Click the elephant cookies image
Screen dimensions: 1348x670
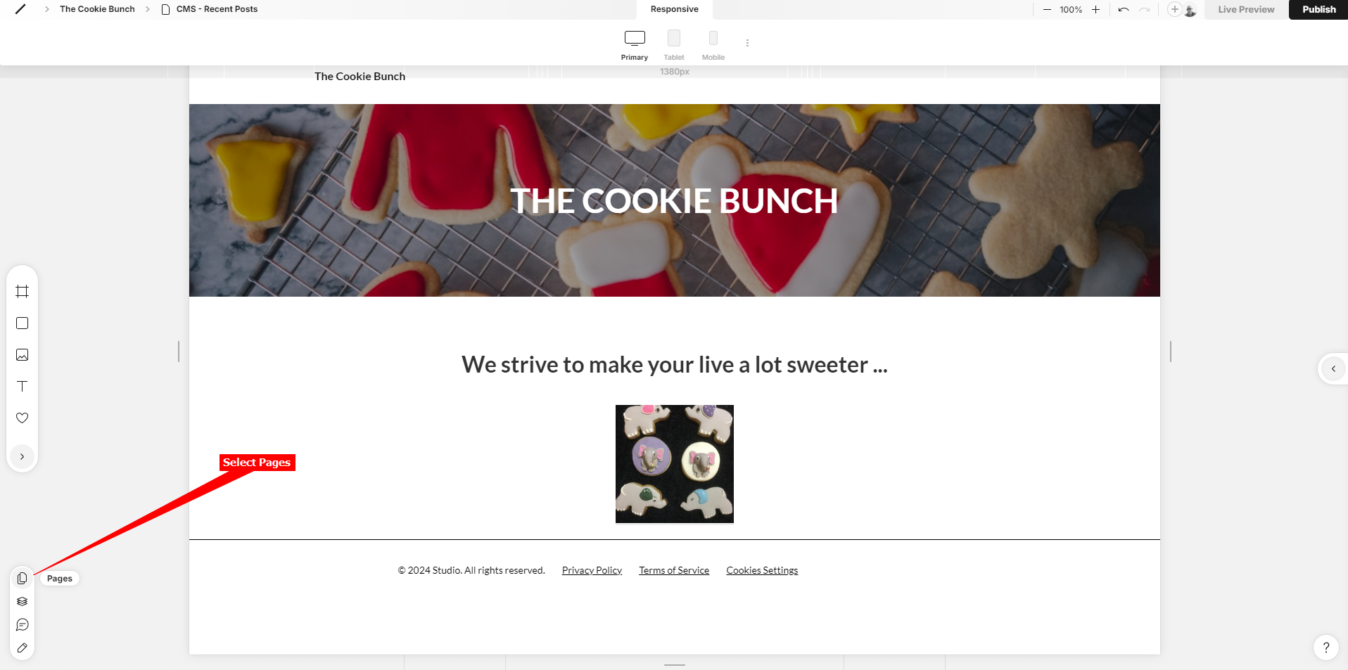click(675, 464)
